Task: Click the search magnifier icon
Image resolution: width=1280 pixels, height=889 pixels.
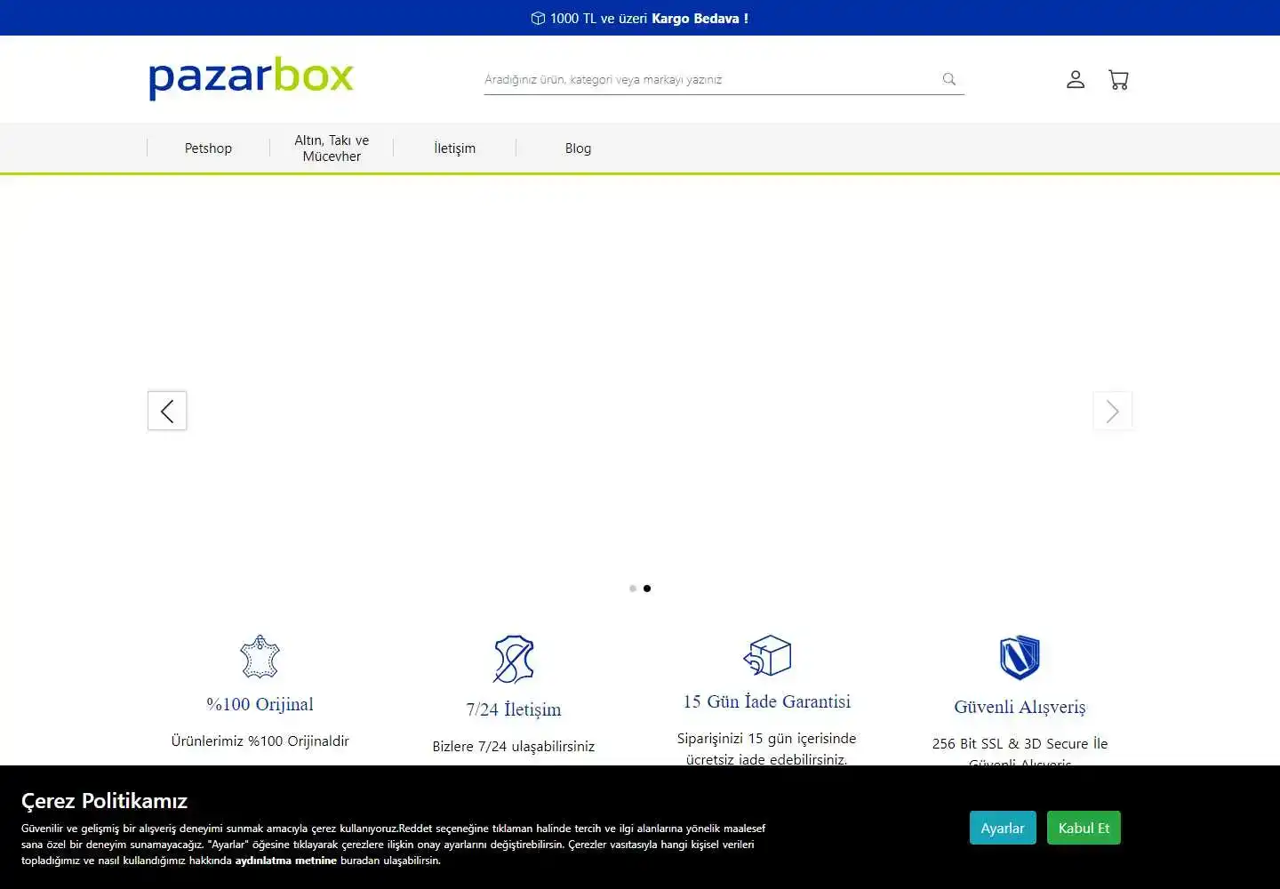Action: coord(949,79)
